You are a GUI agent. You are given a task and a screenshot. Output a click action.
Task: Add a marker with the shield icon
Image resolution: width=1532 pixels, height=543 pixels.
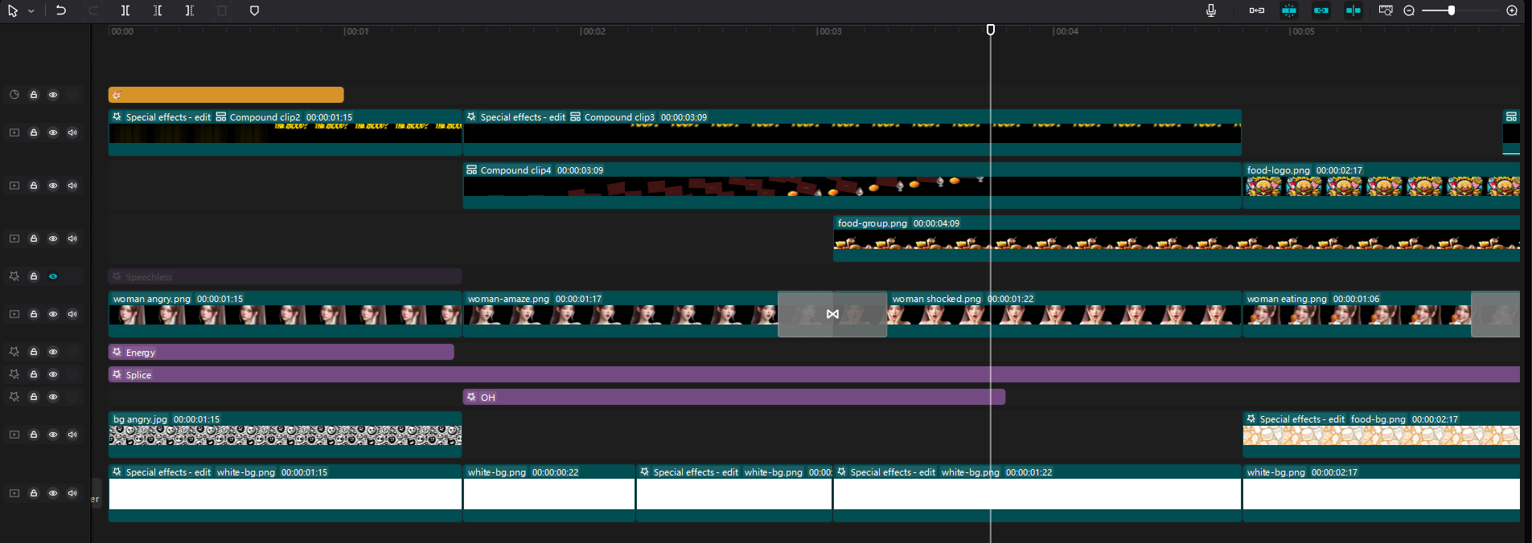(254, 10)
